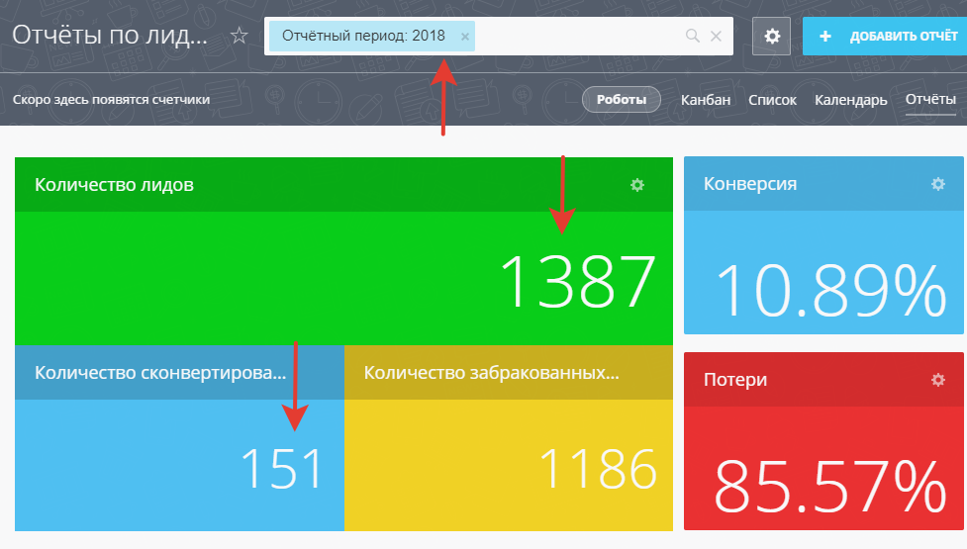Open the Роботы button
Screen dimensions: 967x549
(621, 100)
